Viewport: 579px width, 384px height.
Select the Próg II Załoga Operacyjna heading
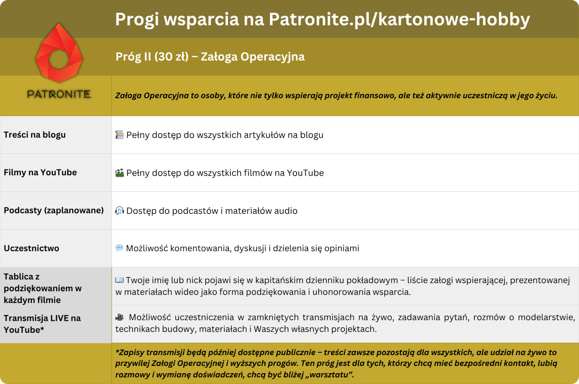210,57
